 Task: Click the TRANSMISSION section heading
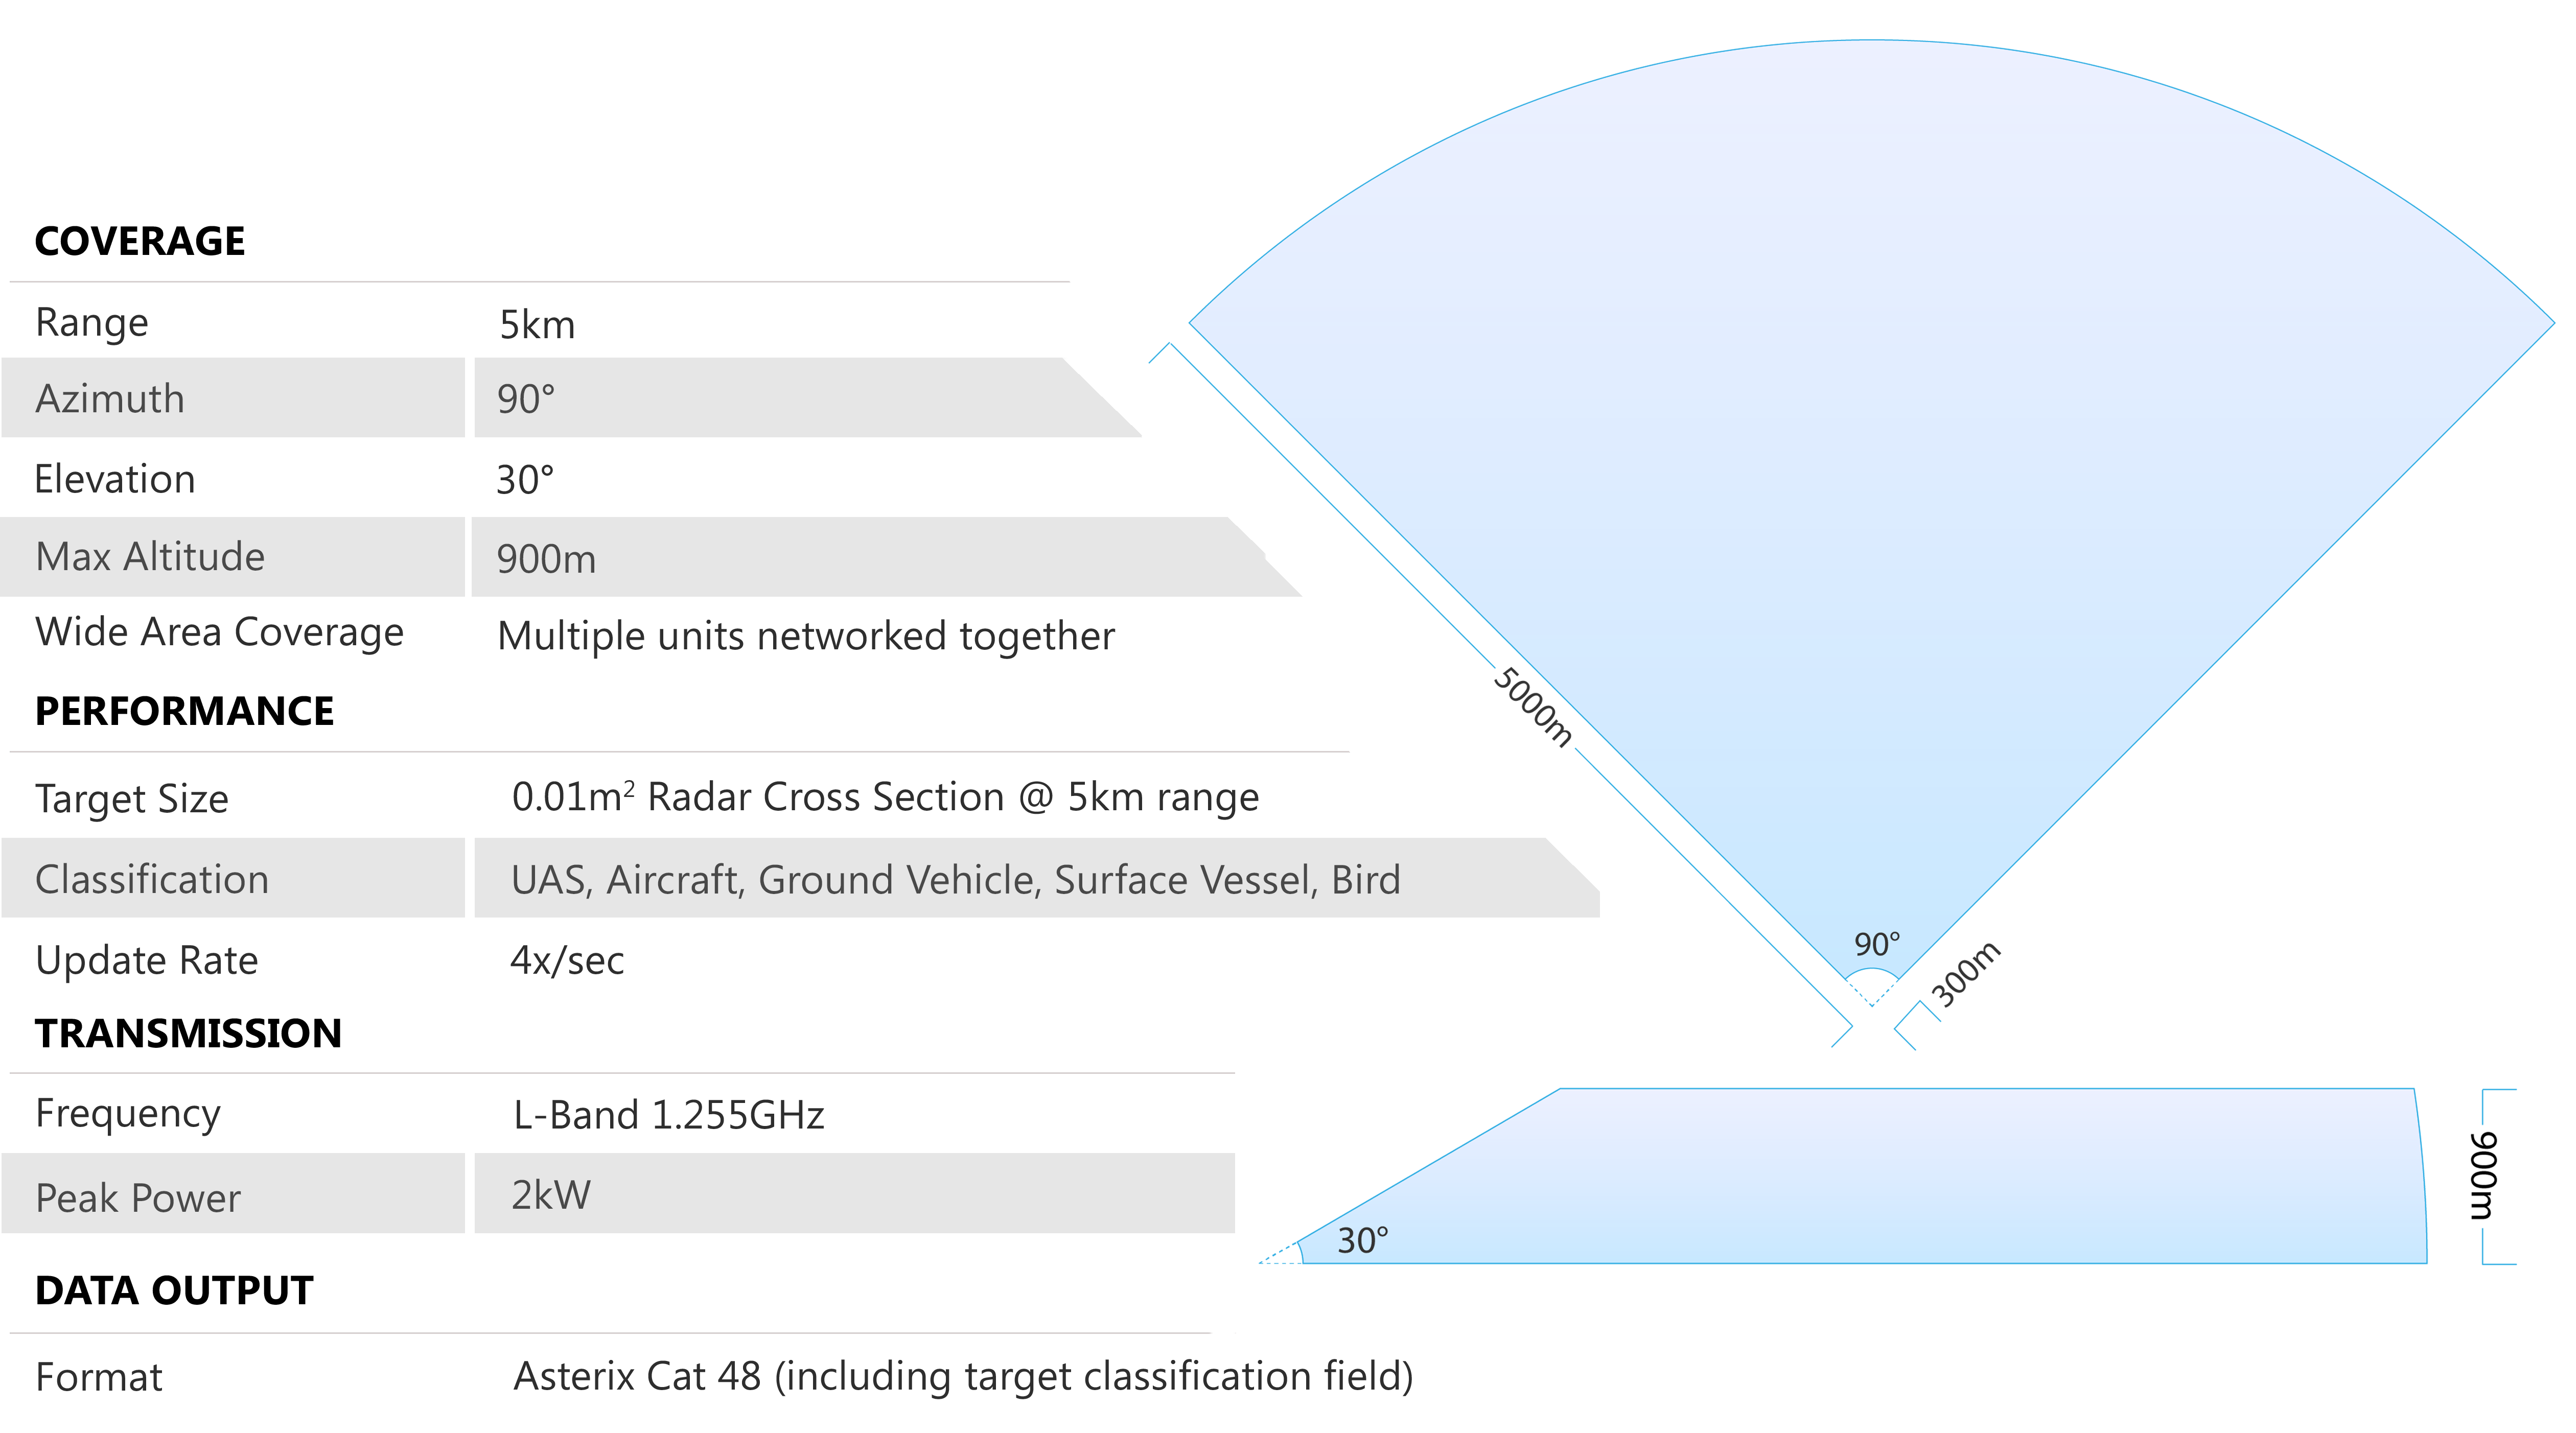click(189, 1034)
